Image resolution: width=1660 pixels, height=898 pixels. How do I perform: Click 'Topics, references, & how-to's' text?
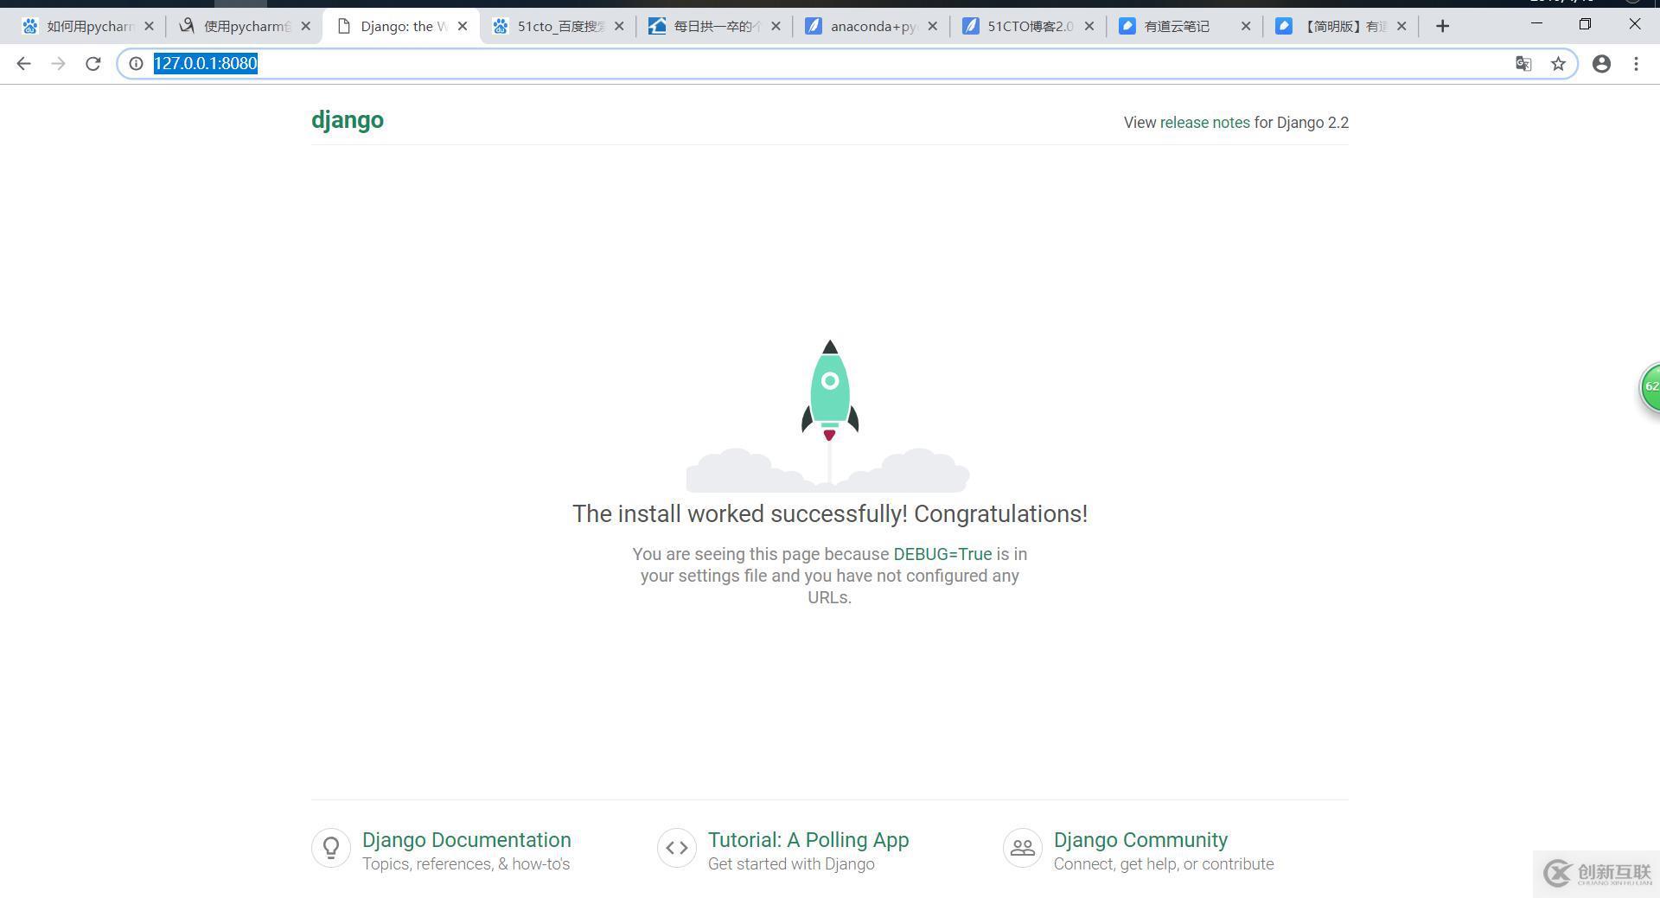pos(466,864)
